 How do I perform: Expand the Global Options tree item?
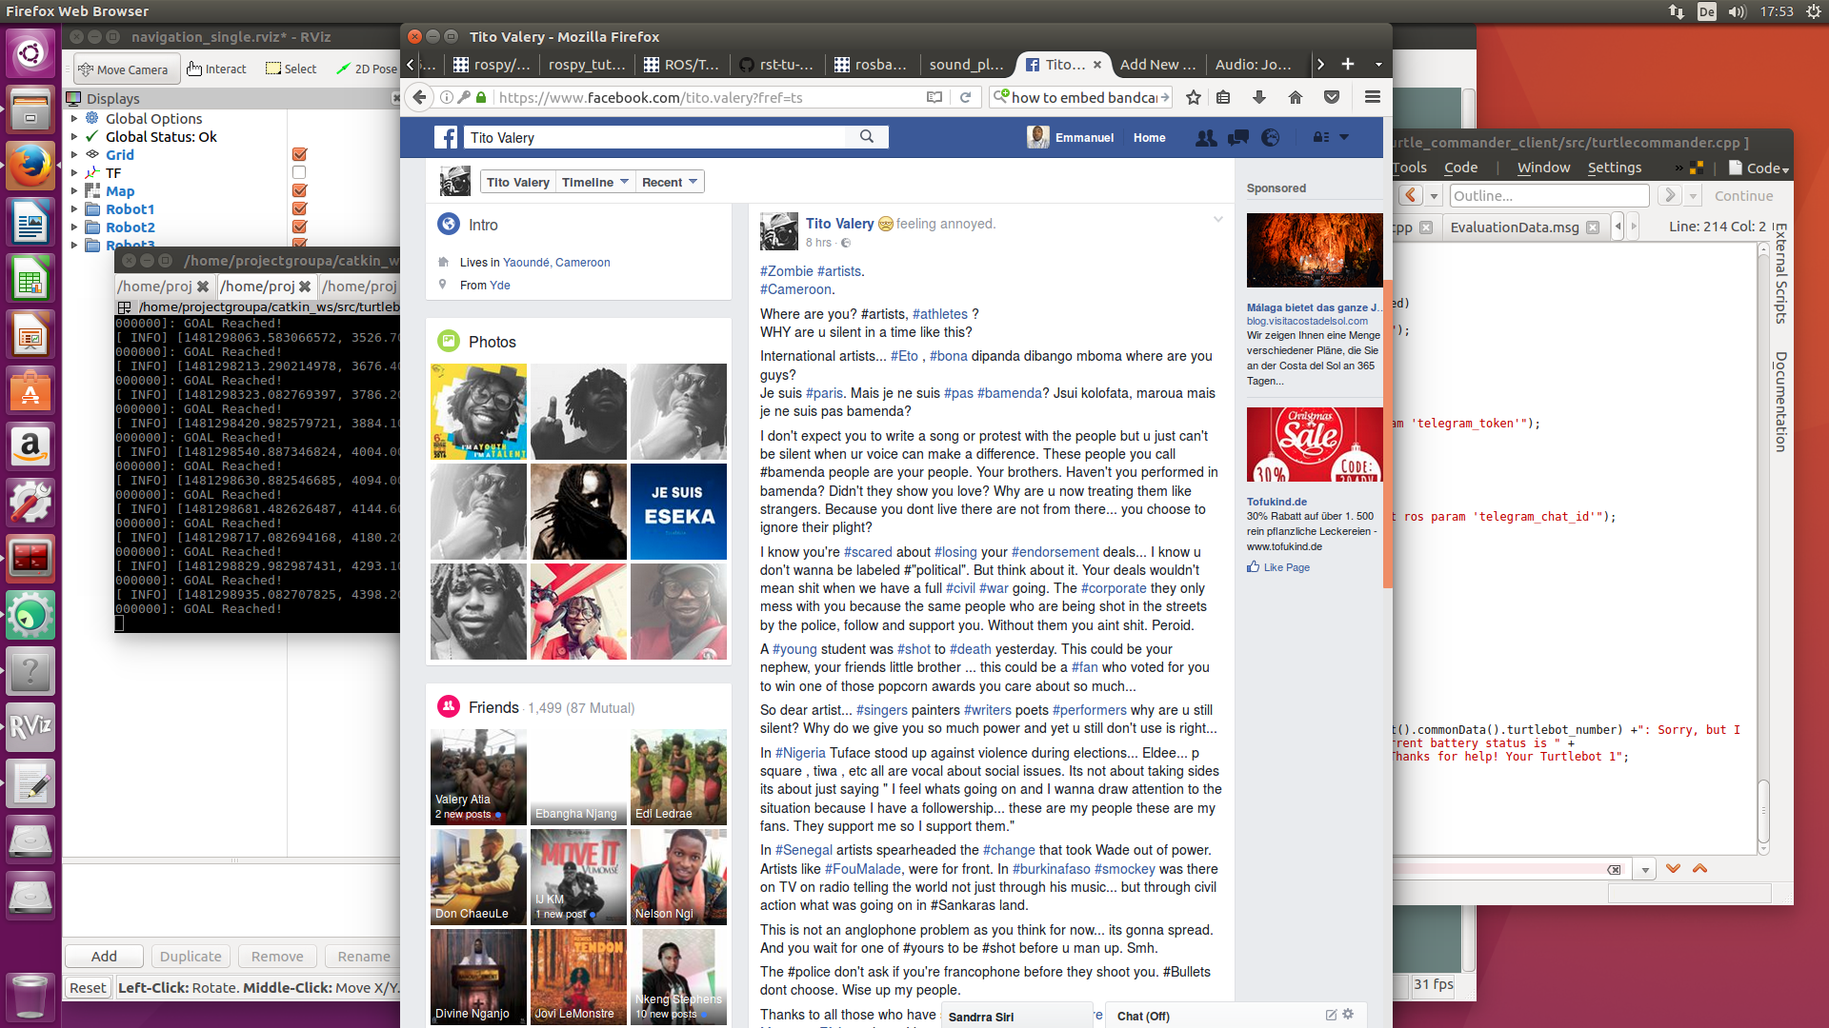click(74, 119)
